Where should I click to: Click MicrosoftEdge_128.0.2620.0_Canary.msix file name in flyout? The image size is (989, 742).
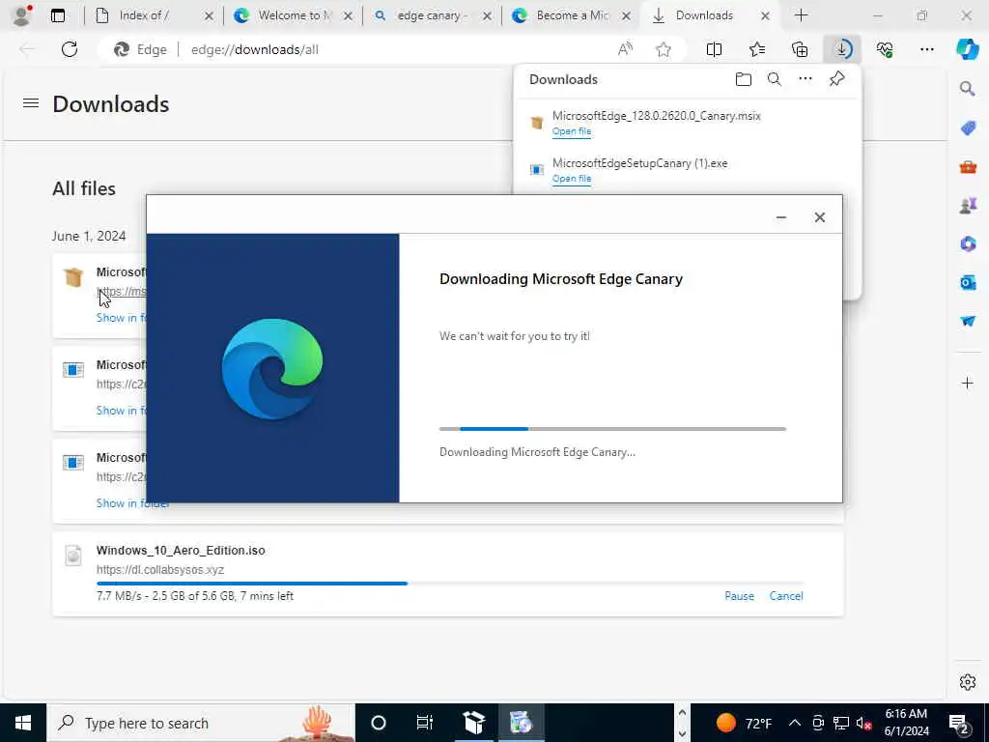tap(656, 116)
